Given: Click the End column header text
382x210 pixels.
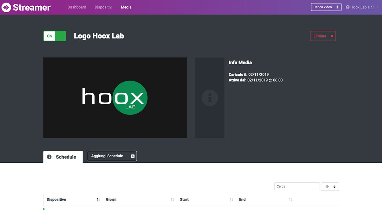Looking at the screenshot, I should coord(242,200).
